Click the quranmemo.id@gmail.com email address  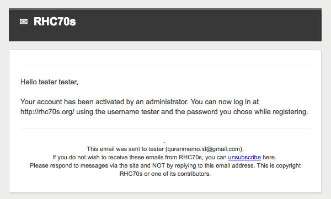(x=204, y=149)
